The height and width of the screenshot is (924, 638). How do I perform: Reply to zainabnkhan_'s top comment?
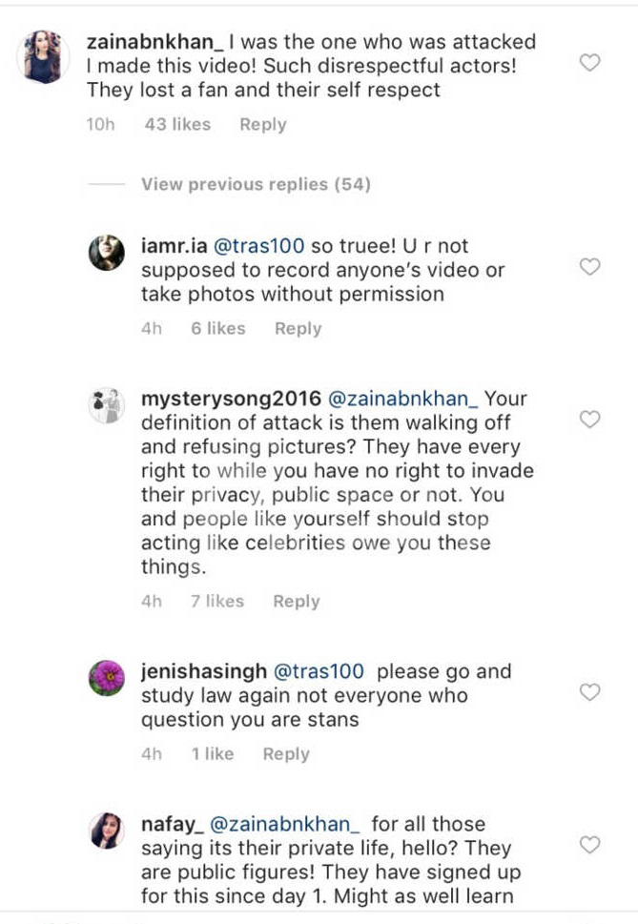point(262,125)
